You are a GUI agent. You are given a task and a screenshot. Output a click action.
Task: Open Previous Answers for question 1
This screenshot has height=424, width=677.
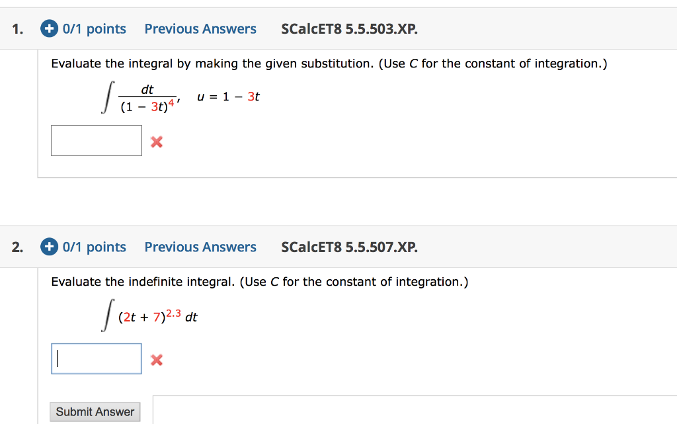pos(200,28)
